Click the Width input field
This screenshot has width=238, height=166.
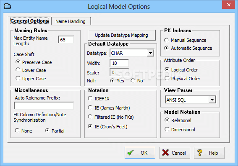point(119,63)
